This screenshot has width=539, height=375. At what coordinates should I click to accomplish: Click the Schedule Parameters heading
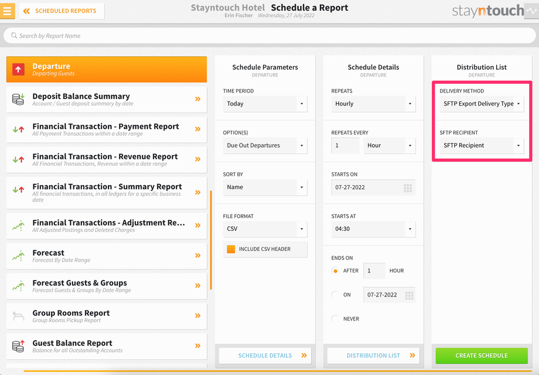point(265,67)
